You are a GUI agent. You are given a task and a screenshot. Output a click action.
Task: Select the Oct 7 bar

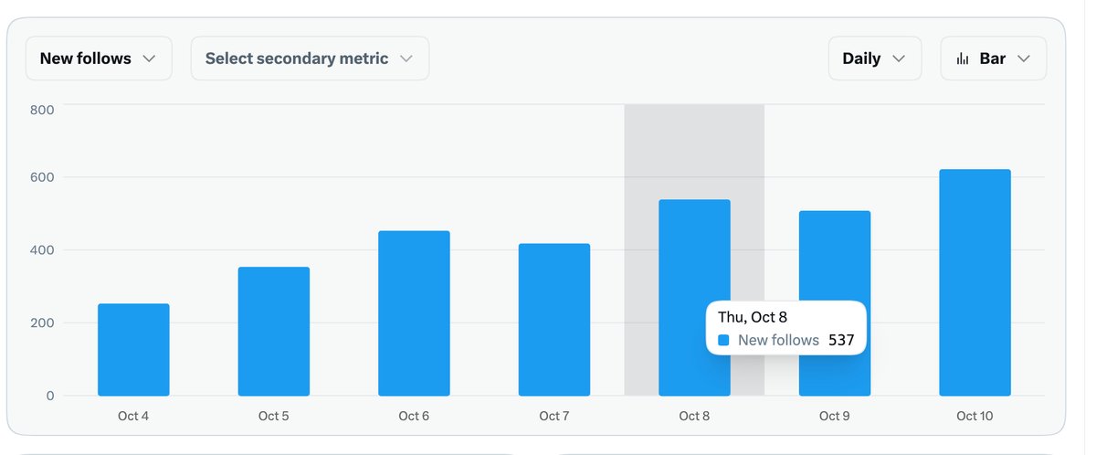pos(554,320)
